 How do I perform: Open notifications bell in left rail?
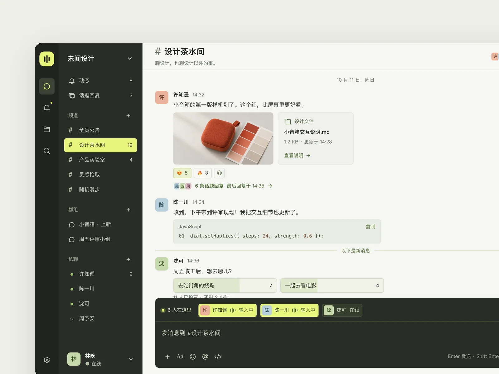point(47,108)
